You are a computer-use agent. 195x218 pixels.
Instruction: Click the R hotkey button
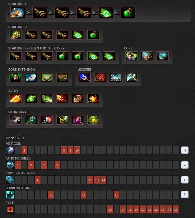[x=185, y=194]
